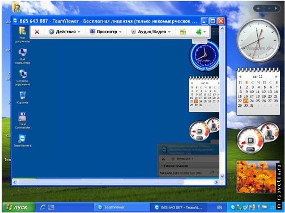The width and height of the screenshot is (285, 213).
Task: Open Мои документы icon on remote desktop
Action: 22,35
